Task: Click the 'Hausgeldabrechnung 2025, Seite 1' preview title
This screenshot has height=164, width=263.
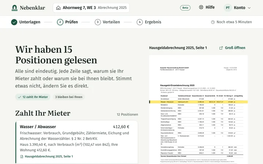Action: [178, 48]
